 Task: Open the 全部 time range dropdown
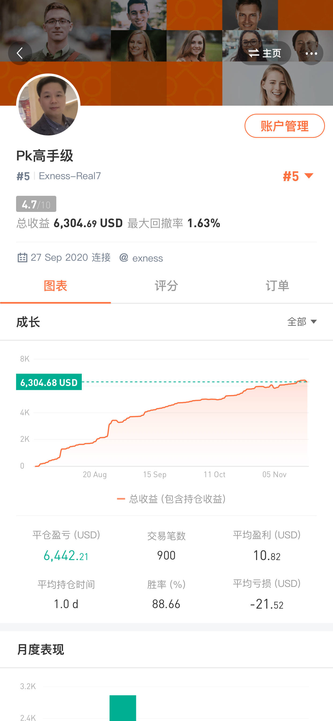pos(302,322)
